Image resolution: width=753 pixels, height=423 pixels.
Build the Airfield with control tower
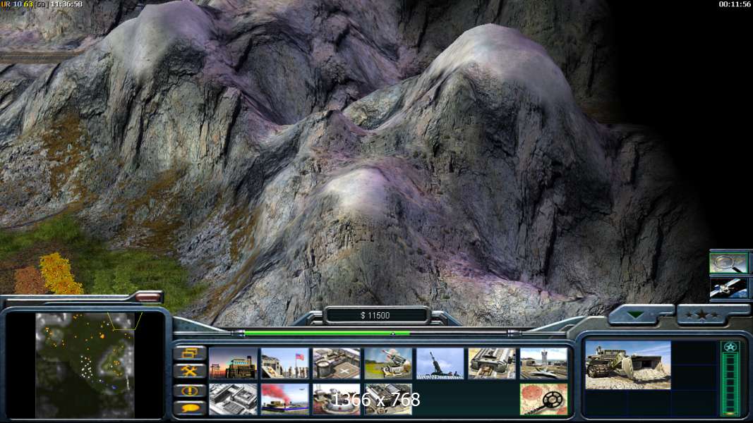tap(544, 364)
